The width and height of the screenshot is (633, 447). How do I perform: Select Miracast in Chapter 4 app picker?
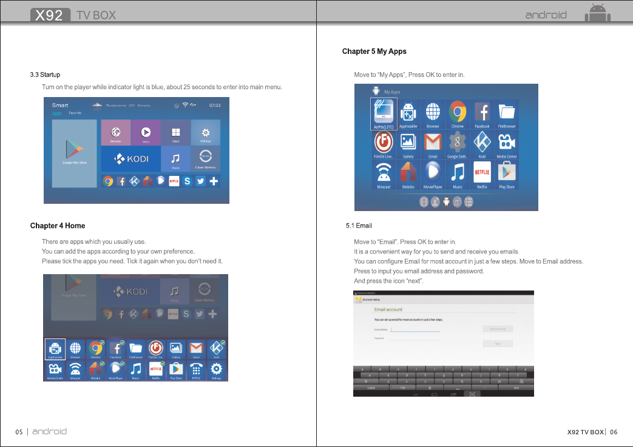pyautogui.click(x=75, y=371)
